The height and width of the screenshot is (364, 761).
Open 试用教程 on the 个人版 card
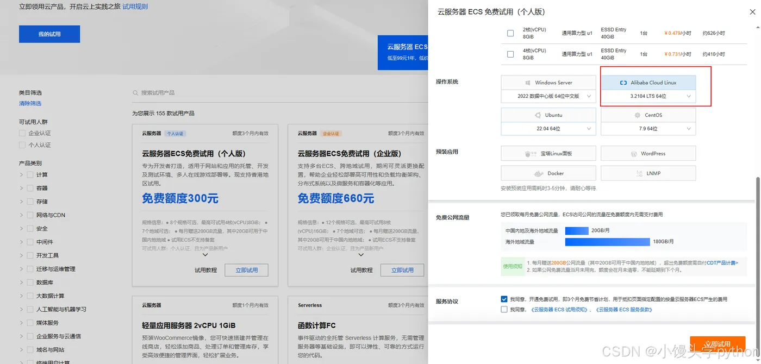click(206, 270)
